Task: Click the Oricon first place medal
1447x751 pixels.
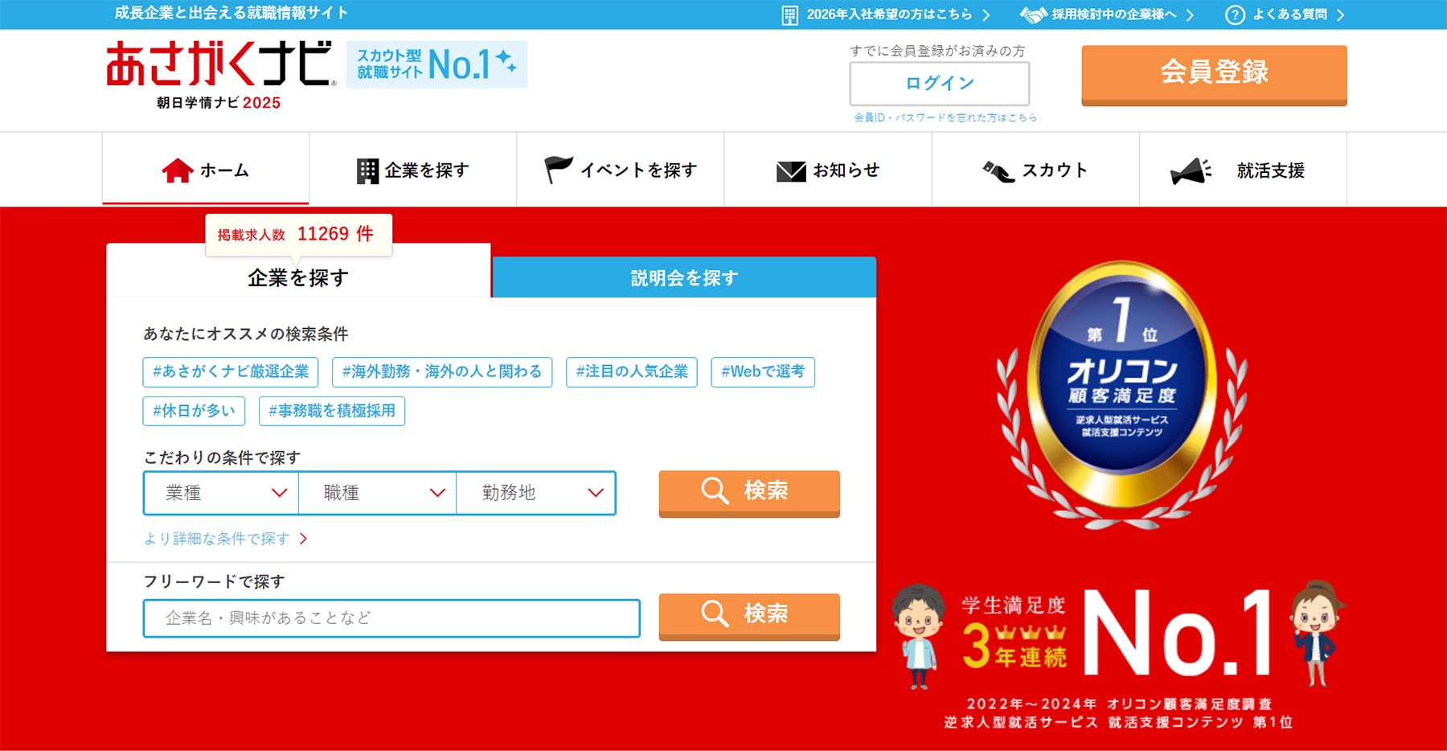Action: [1121, 394]
